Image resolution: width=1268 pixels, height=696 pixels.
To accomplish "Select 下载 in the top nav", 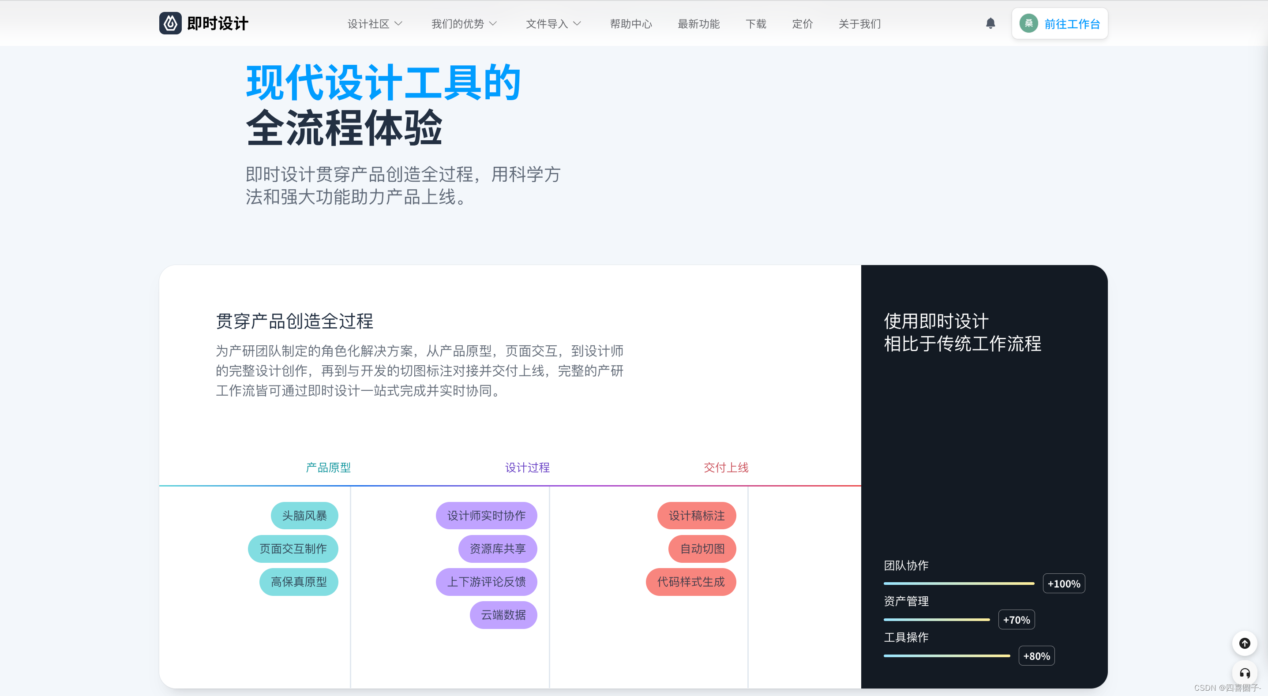I will pyautogui.click(x=756, y=24).
